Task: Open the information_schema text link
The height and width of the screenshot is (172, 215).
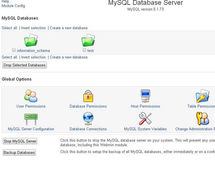Action: pyautogui.click(x=33, y=51)
